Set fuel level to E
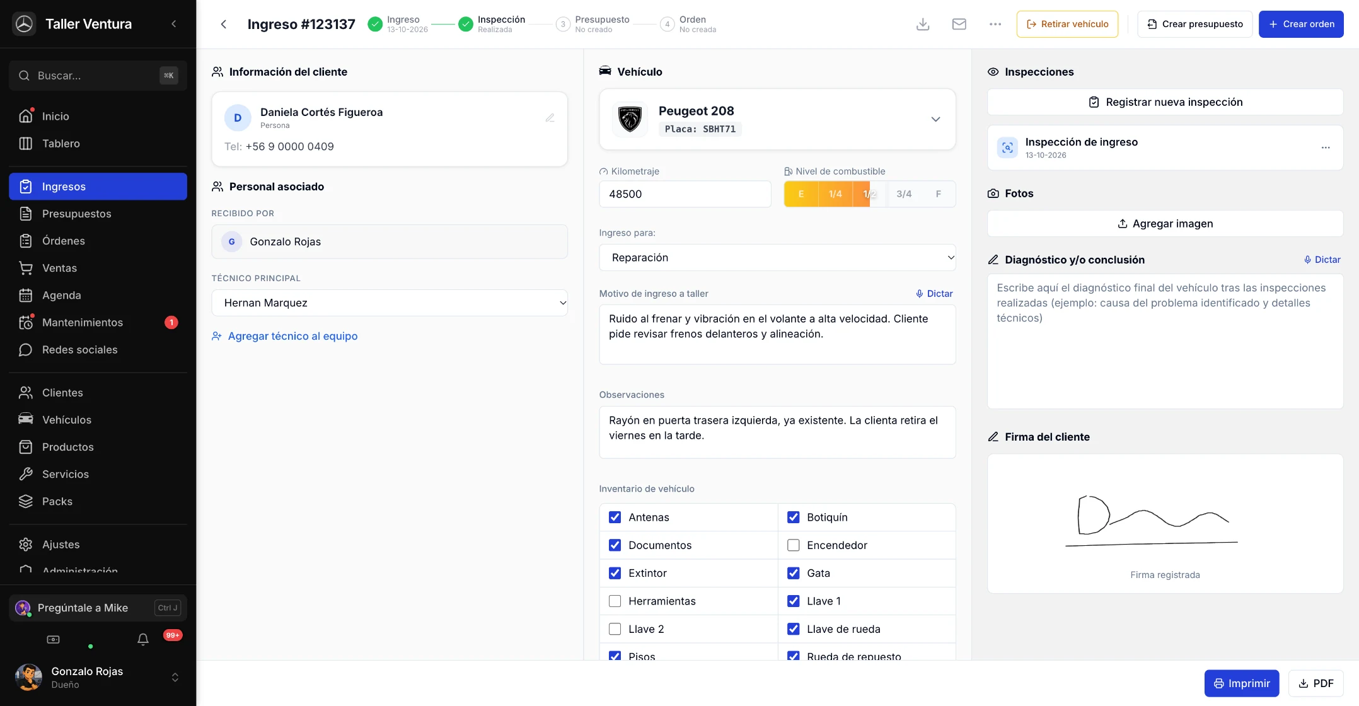Image resolution: width=1359 pixels, height=706 pixels. [801, 194]
